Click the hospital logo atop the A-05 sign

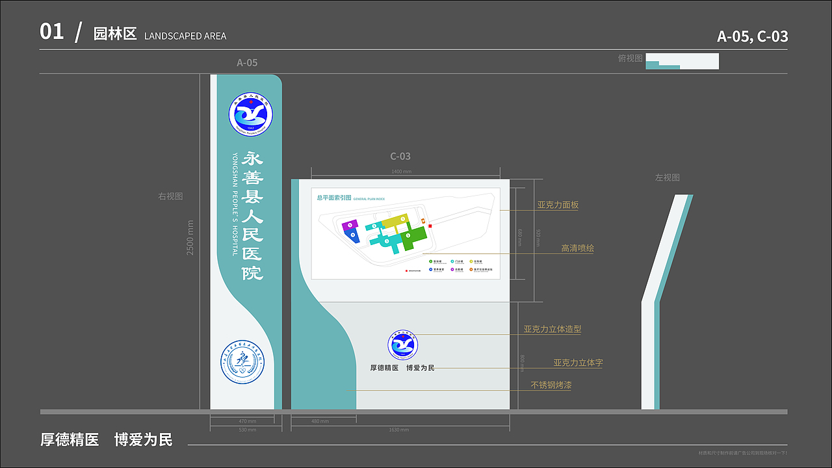pyautogui.click(x=251, y=115)
